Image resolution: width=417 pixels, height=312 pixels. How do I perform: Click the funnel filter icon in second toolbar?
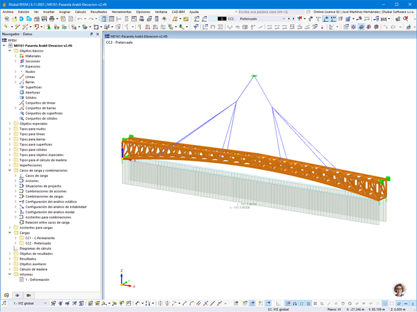tap(196, 27)
